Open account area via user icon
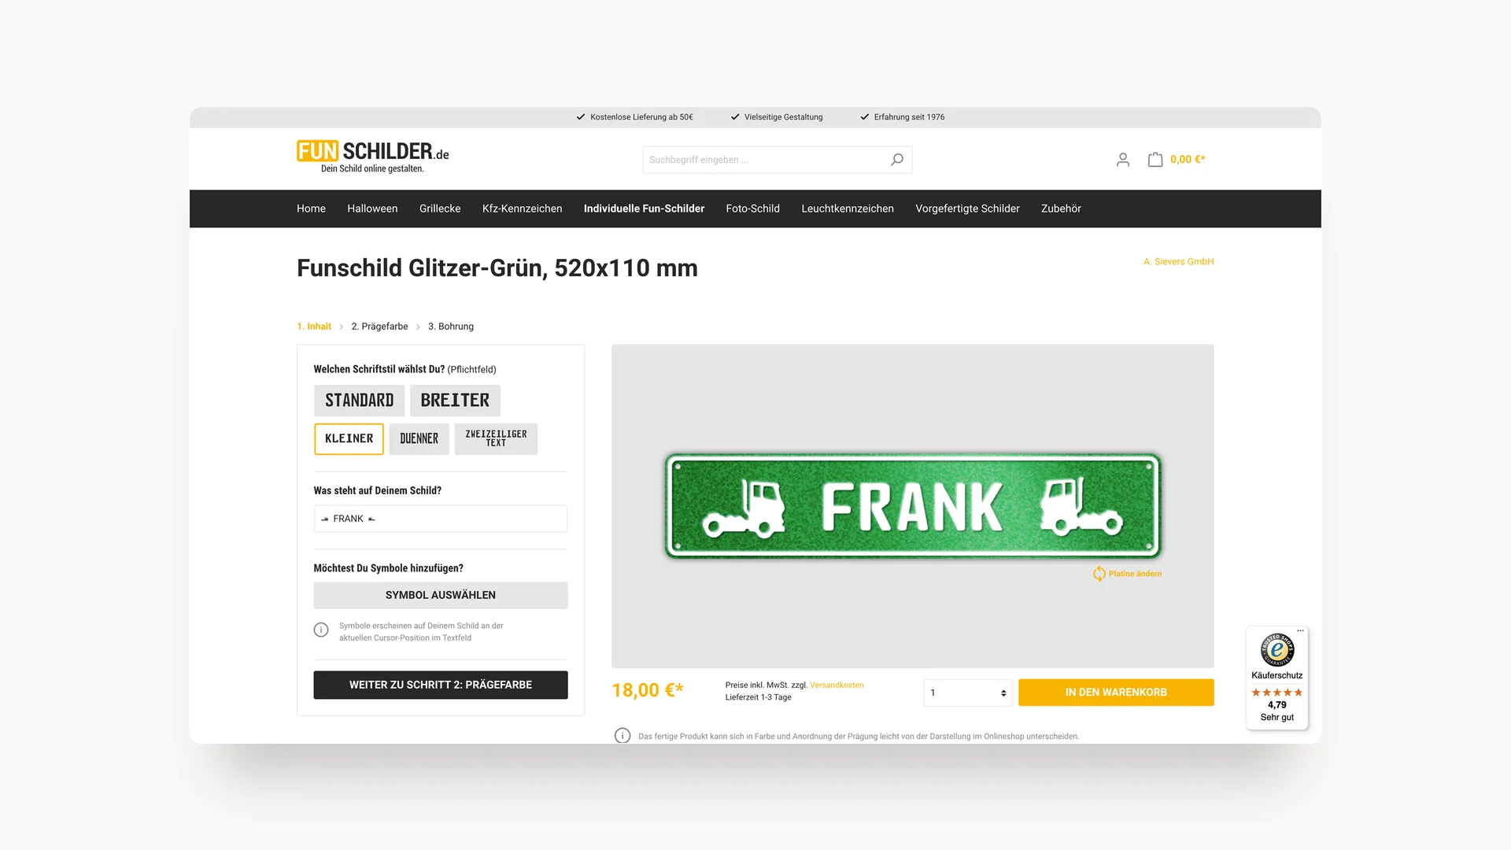 (1122, 159)
